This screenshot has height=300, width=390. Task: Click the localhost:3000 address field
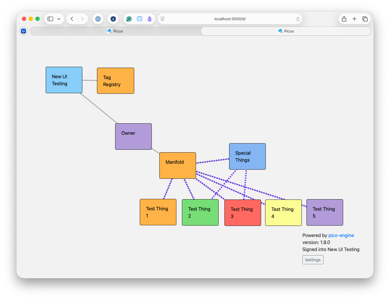pyautogui.click(x=230, y=19)
